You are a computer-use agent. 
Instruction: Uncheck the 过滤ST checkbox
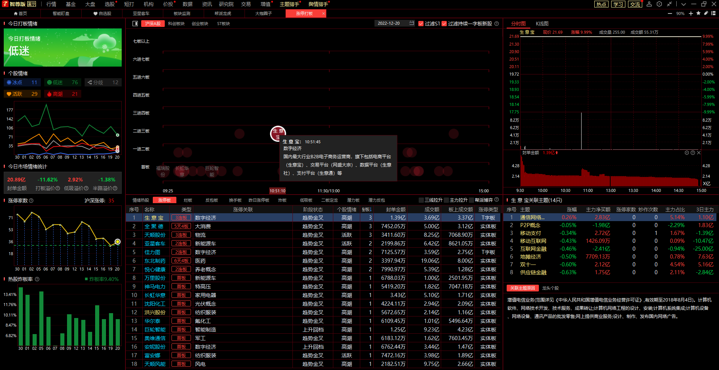tap(421, 24)
